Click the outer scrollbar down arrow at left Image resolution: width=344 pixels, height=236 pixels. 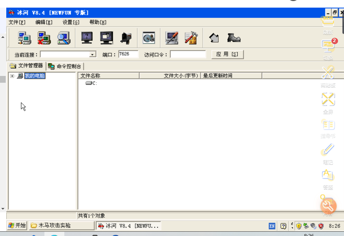(3, 209)
